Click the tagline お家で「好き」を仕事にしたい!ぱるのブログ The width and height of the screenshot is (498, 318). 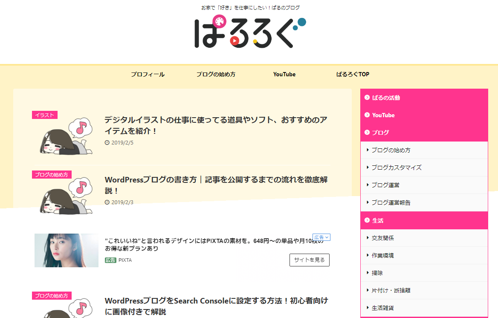pyautogui.click(x=250, y=8)
